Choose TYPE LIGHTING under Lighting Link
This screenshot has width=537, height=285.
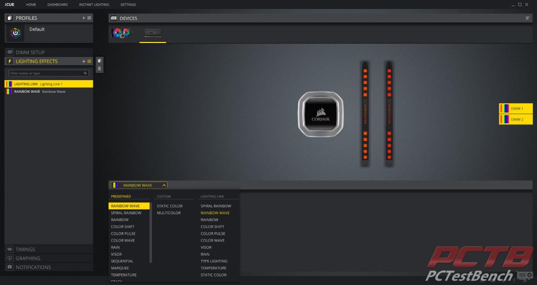[214, 261]
